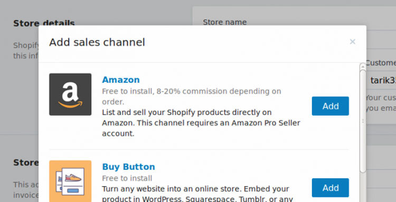This screenshot has height=202, width=396.
Task: Click the grip marks on the scrollbar
Action: click(x=363, y=121)
